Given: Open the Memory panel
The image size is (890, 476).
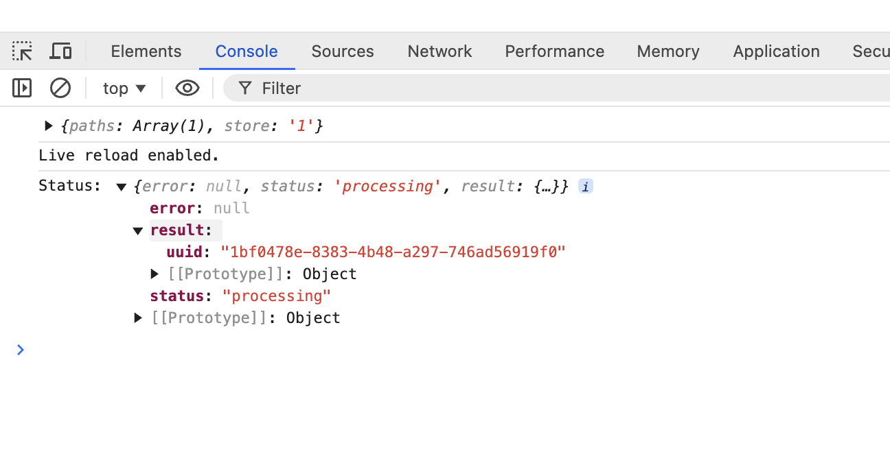Looking at the screenshot, I should point(667,51).
